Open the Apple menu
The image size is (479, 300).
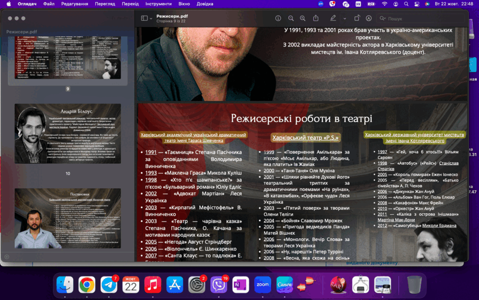9,4
